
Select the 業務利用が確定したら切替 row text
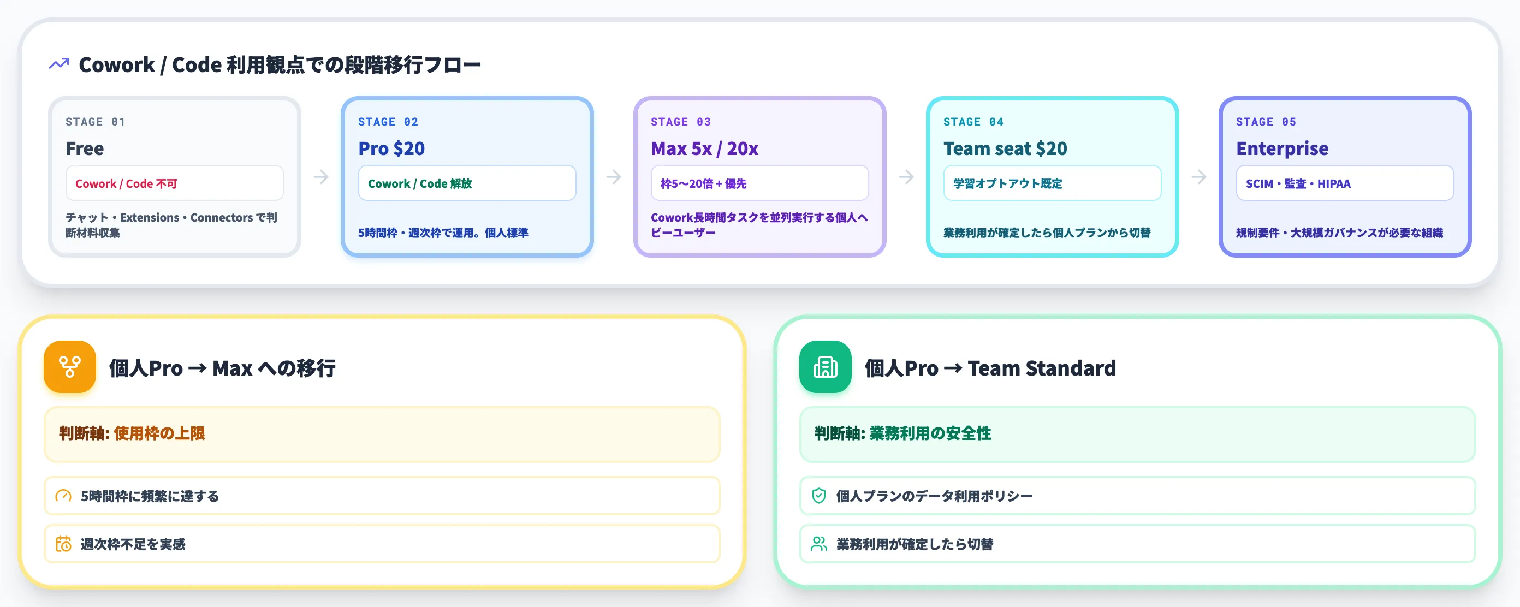point(915,544)
